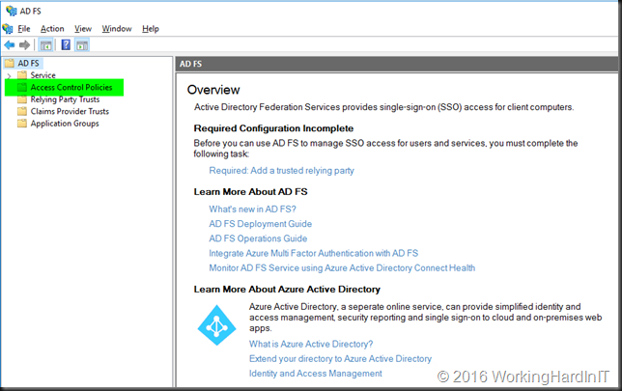Viewport: 622px width, 391px height.
Task: Open the View menu
Action: tap(83, 29)
